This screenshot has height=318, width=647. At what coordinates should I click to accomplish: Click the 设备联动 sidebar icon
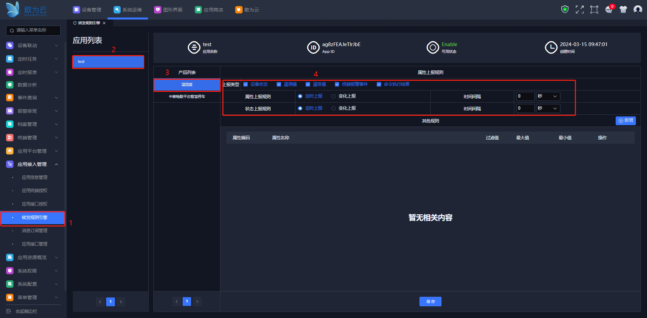coord(10,45)
